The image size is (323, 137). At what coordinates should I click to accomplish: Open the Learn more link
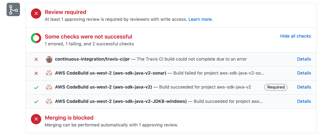tap(201, 20)
